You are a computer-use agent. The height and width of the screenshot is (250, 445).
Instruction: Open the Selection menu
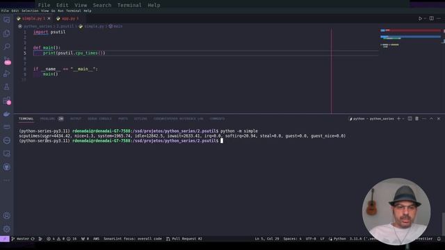point(30,11)
